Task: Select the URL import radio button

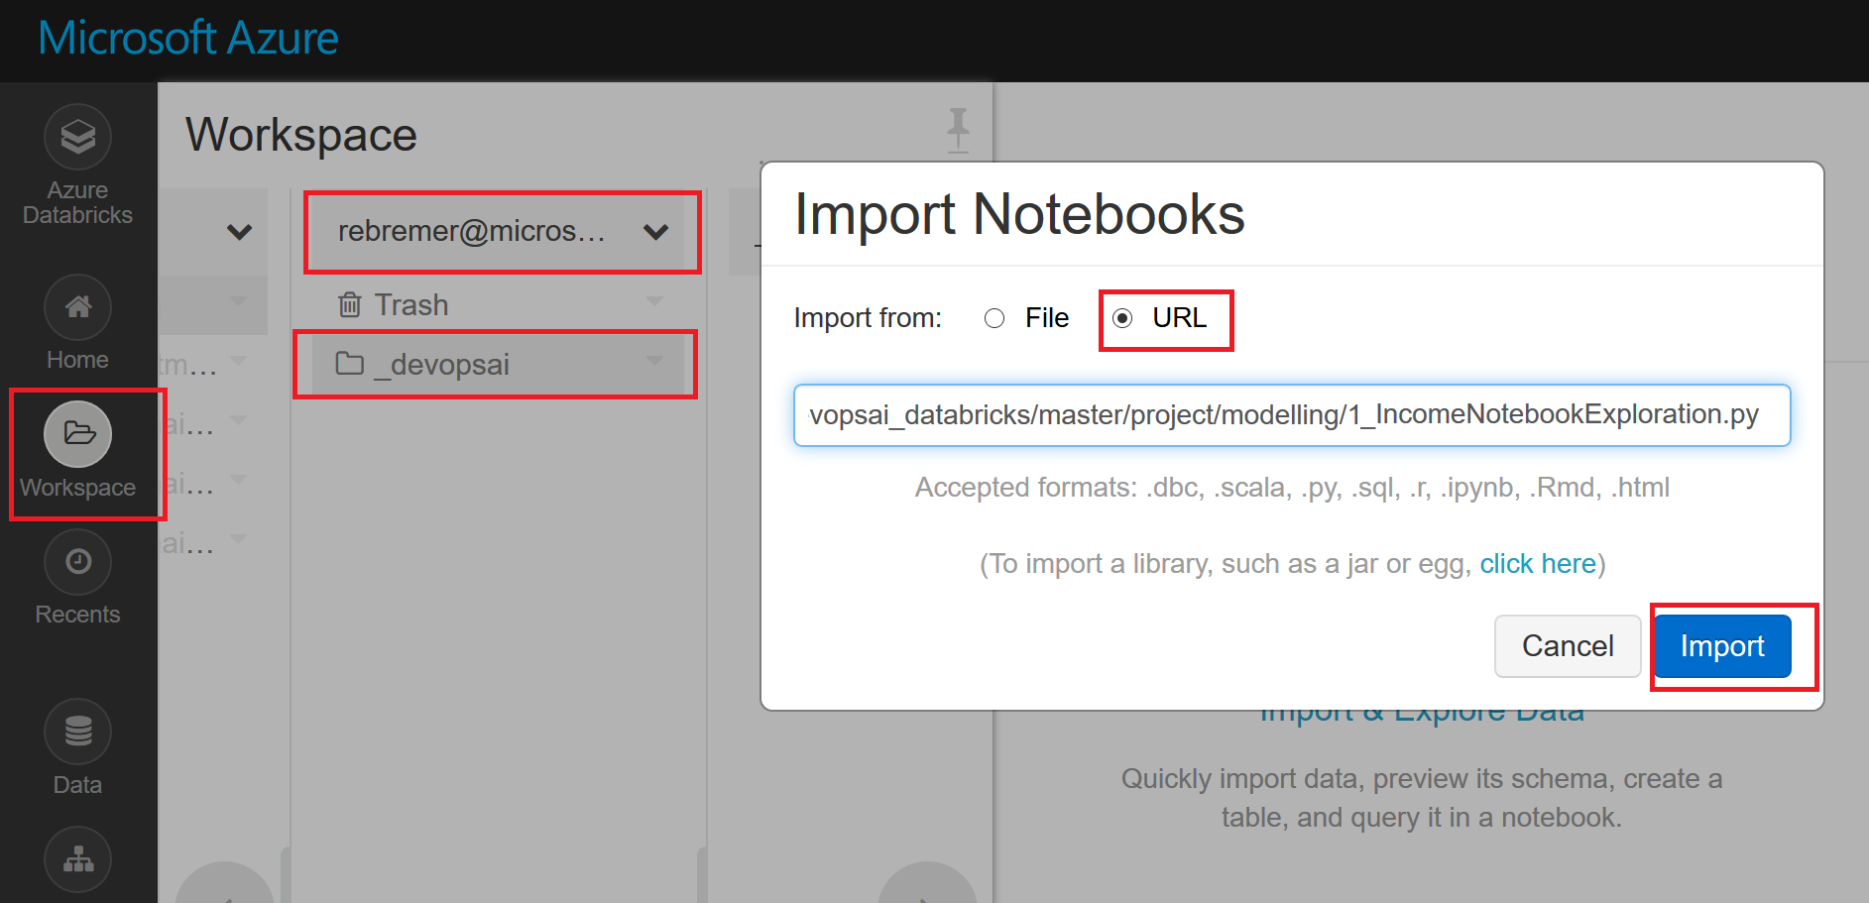Action: 1122,318
